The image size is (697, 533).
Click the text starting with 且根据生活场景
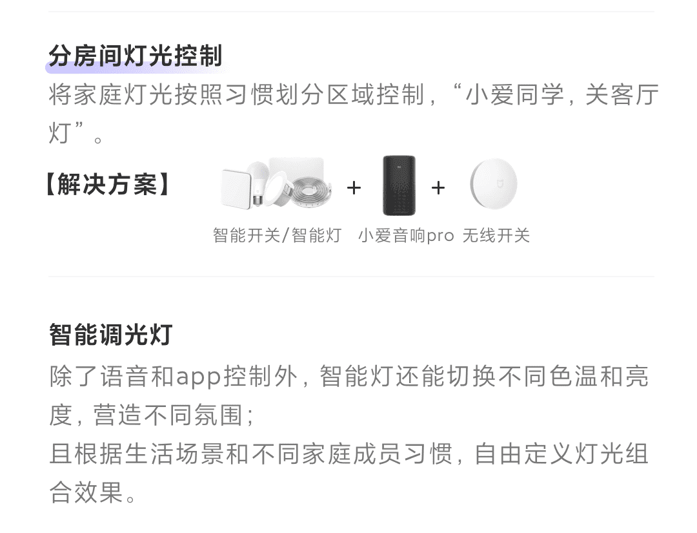click(x=349, y=473)
